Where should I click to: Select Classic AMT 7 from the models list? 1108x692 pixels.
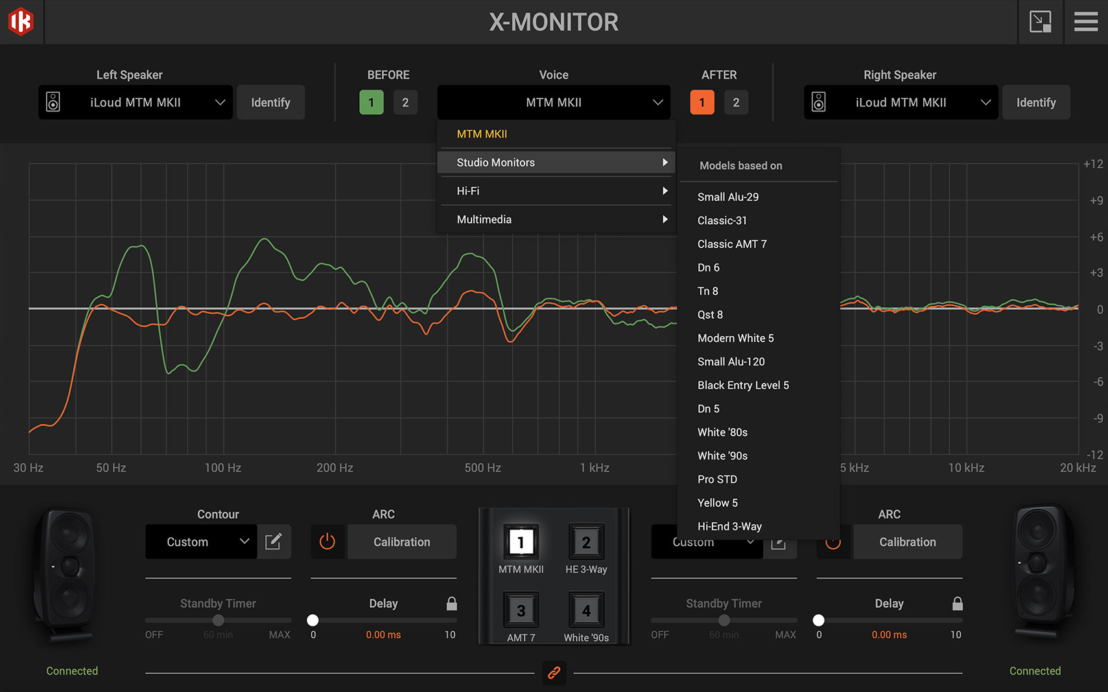click(732, 244)
